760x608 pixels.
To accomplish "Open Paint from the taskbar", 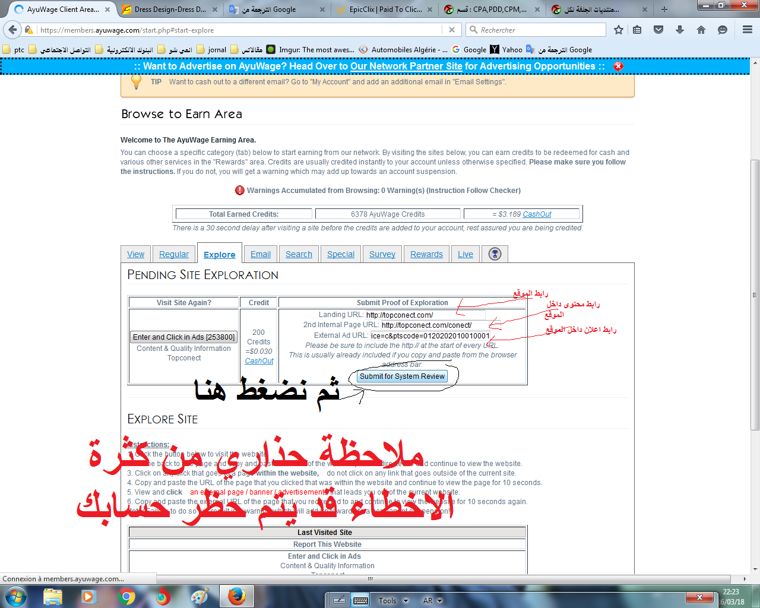I will click(199, 596).
